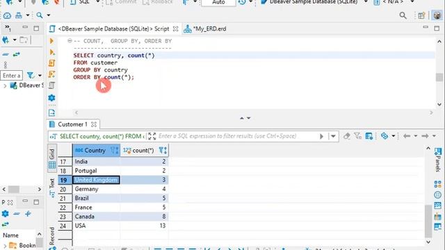The image size is (445, 250).
Task: Close the Script editor tab
Action: tap(176, 29)
